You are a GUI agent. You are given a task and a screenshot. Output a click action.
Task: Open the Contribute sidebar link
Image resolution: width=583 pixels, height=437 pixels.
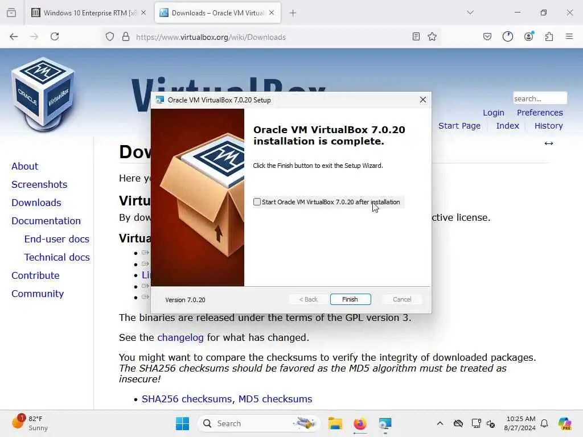pyautogui.click(x=35, y=275)
